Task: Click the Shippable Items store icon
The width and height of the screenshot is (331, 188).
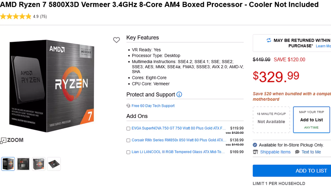Action: tap(255, 152)
